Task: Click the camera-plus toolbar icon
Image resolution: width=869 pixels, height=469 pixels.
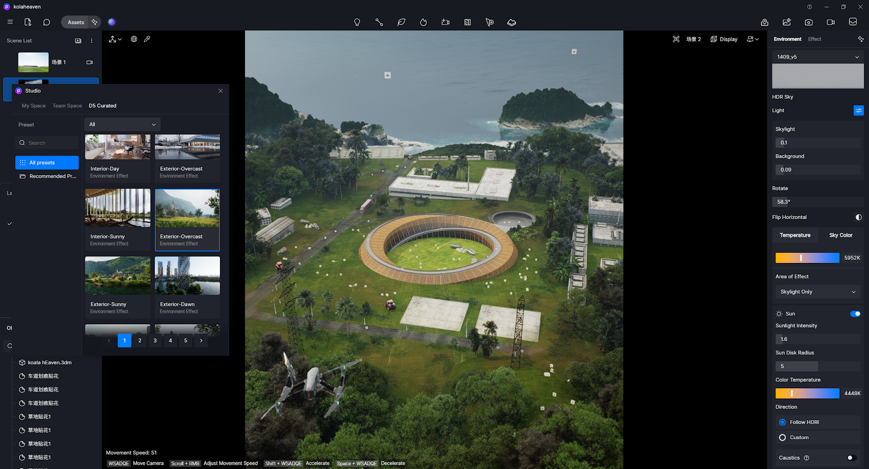Action: click(445, 22)
